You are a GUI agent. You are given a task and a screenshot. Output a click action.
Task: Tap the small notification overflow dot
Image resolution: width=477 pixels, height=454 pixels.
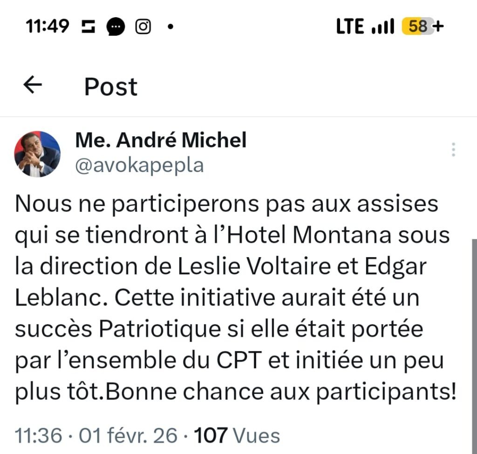click(170, 27)
